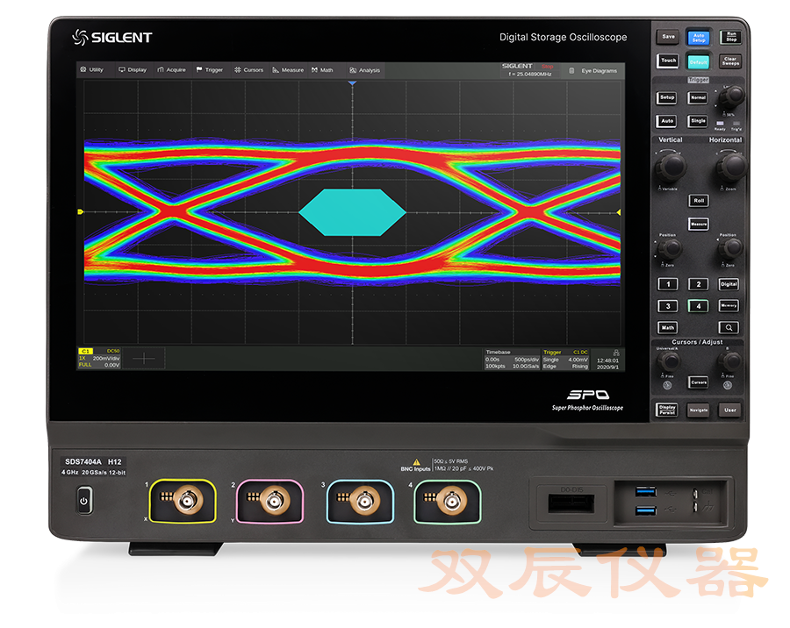Image resolution: width=790 pixels, height=628 pixels.
Task: Enable Touch screen control
Action: point(666,61)
